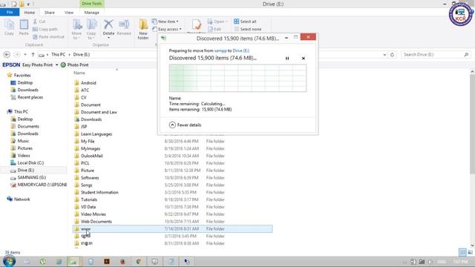Screen dimensions: 475x267
Task: Switch to large icons view button
Action: coord(470,252)
